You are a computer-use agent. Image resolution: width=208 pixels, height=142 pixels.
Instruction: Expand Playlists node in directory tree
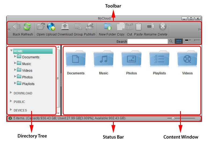(15, 83)
